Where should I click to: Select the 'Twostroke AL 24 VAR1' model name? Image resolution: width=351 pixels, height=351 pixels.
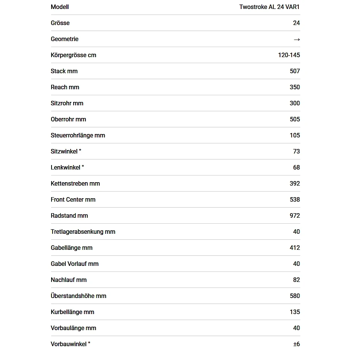269,7
